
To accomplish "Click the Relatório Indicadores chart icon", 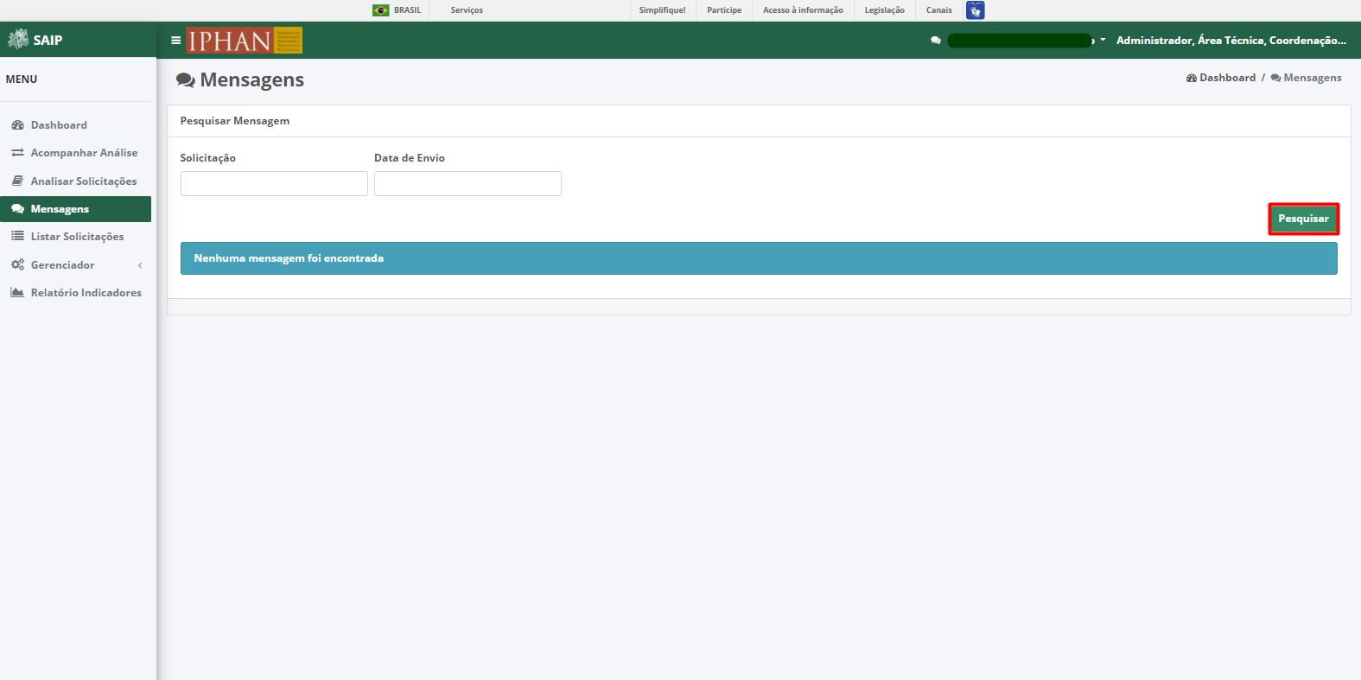I will pos(17,292).
